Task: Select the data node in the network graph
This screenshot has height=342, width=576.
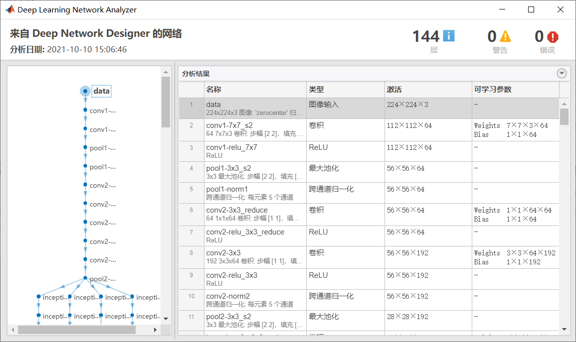Action: point(85,91)
